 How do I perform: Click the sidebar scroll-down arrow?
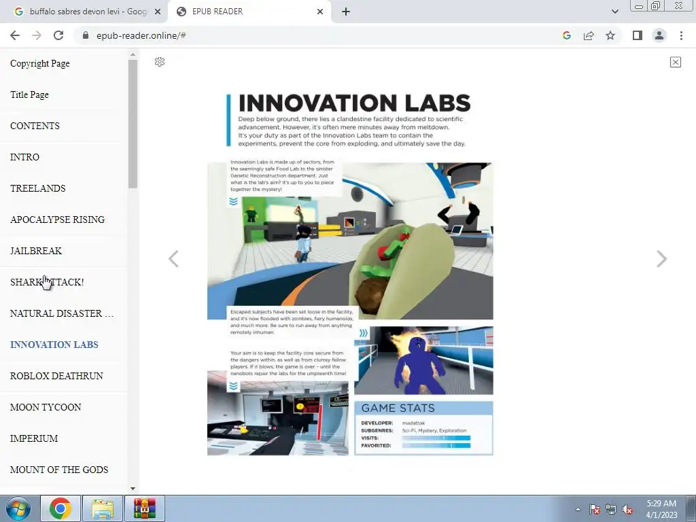pos(133,488)
